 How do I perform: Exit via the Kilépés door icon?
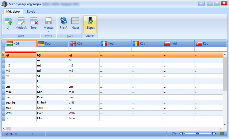[x=90, y=21]
